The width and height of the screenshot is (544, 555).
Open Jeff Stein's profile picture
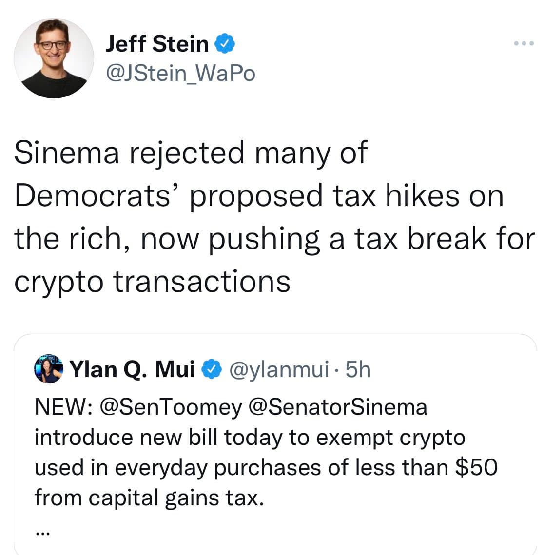(54, 58)
